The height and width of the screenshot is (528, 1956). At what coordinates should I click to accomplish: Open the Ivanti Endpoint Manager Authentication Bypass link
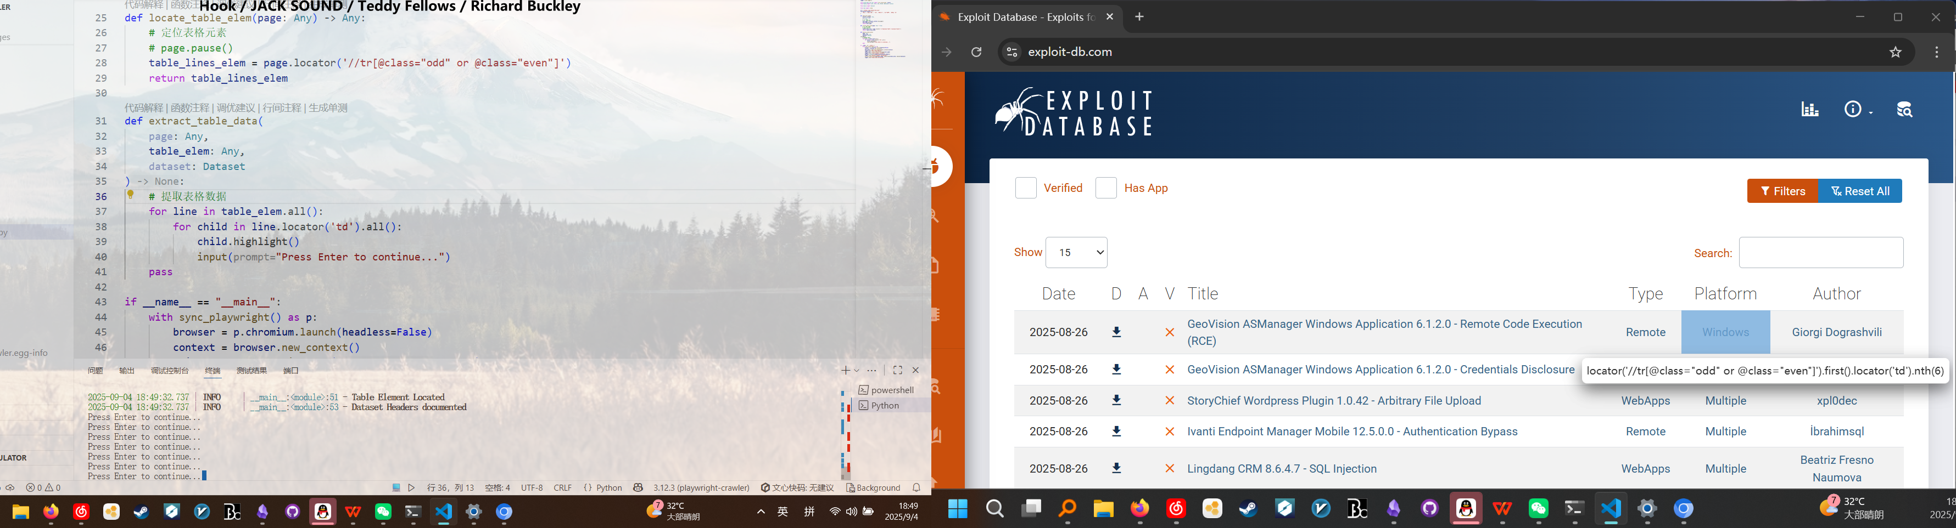(1353, 432)
